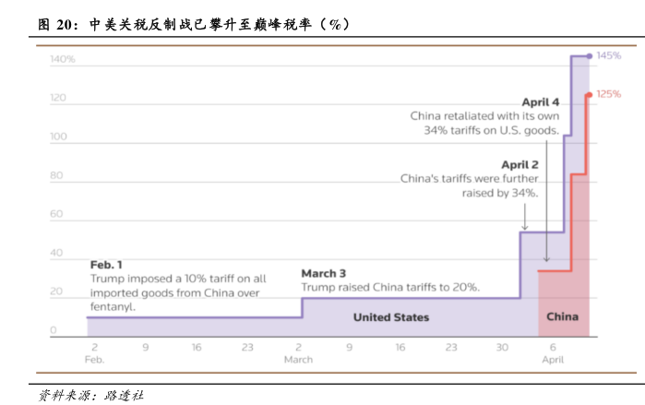Click the purple endpoint dot at 145%
This screenshot has height=405, width=645.
tap(590, 56)
